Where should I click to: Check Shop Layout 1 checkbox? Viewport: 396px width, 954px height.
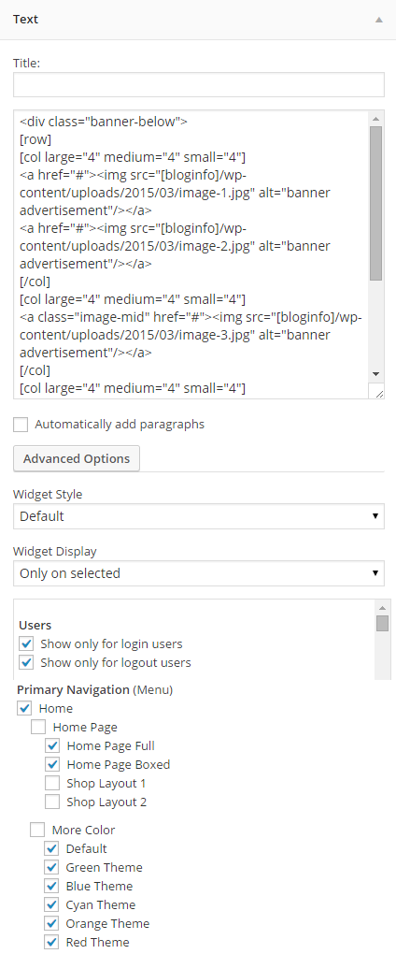52,783
